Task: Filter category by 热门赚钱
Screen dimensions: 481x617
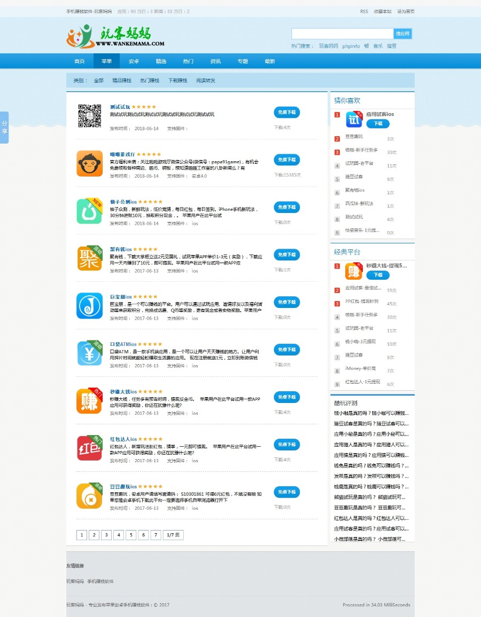Action: [150, 80]
